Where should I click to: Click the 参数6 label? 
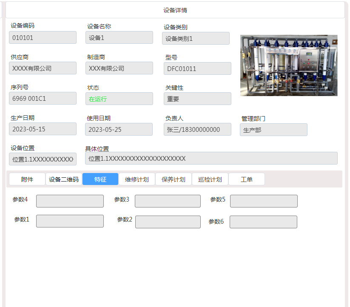tap(216, 222)
